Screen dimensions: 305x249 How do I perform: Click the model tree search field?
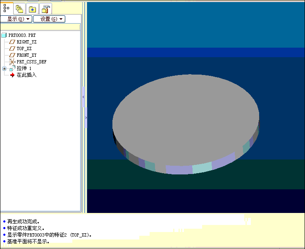tap(40, 27)
